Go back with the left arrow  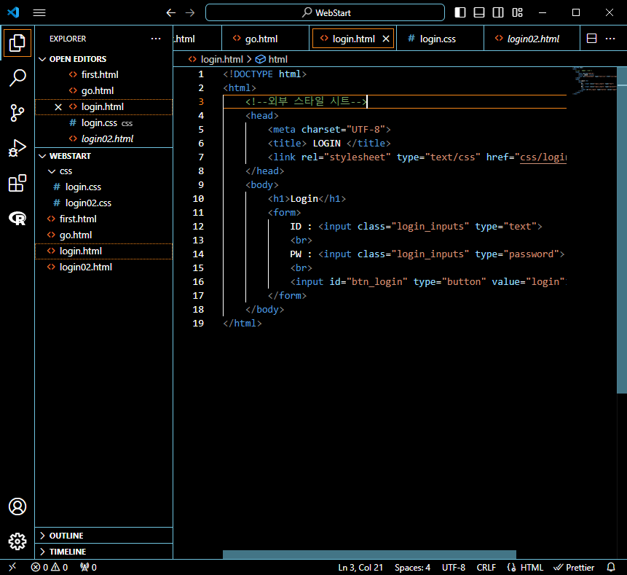pyautogui.click(x=170, y=13)
